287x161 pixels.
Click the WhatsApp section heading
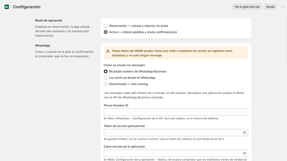(x=42, y=45)
